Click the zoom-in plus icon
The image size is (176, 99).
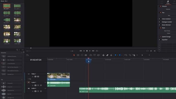tap(149, 55)
